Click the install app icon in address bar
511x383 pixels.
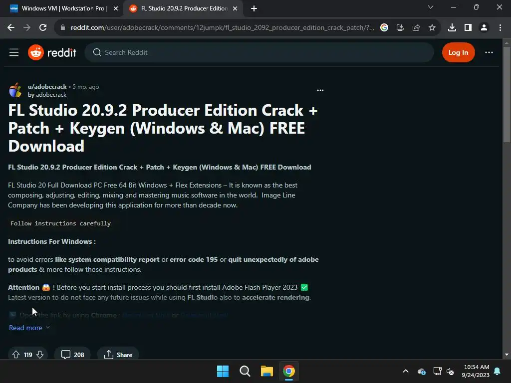coord(400,28)
